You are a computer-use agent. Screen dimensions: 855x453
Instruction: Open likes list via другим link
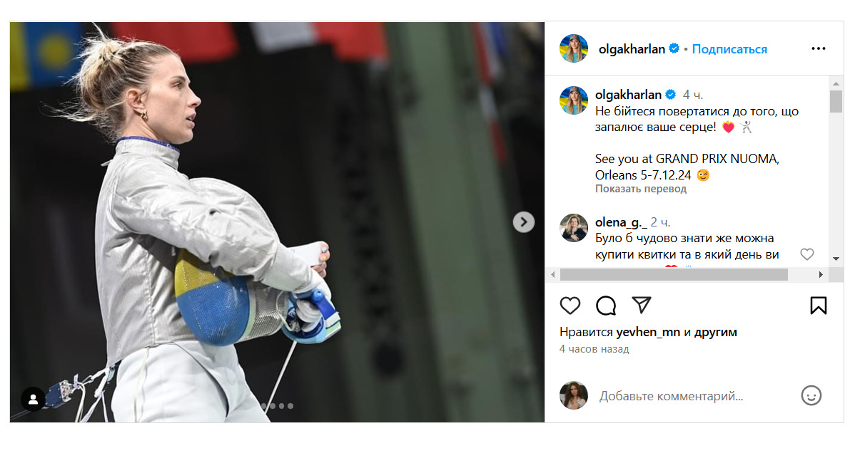click(715, 332)
